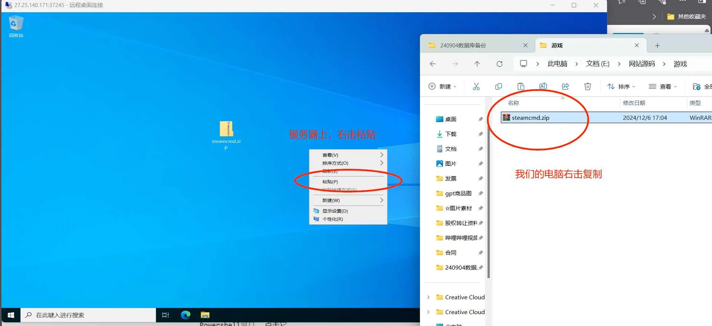Go forward with Explorer forward arrow
712x326 pixels.
tap(455, 64)
